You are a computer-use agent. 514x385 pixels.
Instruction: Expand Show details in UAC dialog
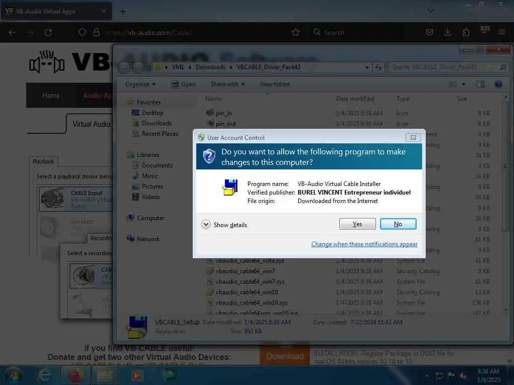coord(224,225)
